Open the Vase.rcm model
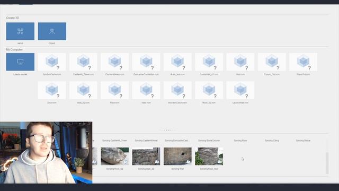Viewport: 339px width, 191px height. (x=146, y=90)
